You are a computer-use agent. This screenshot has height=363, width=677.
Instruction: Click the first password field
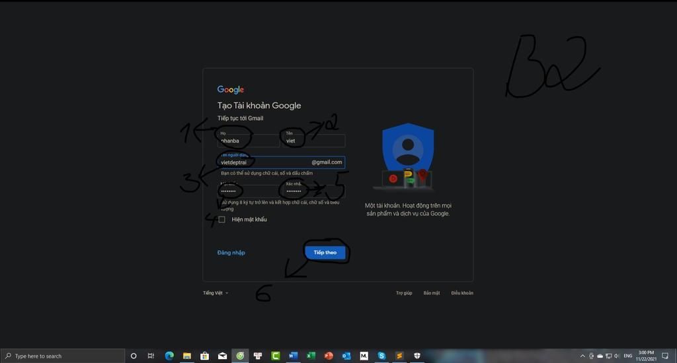pyautogui.click(x=249, y=191)
